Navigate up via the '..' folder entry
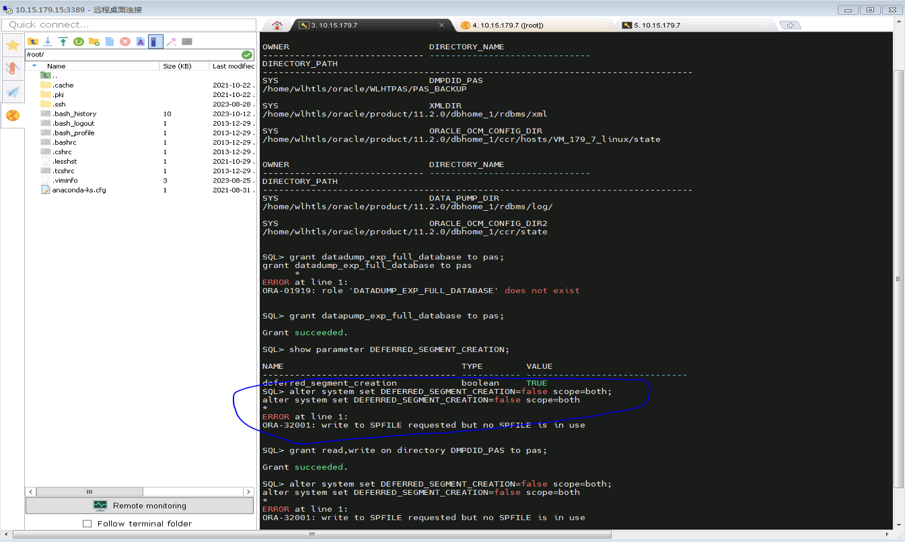This screenshot has height=542, width=905. (54, 75)
